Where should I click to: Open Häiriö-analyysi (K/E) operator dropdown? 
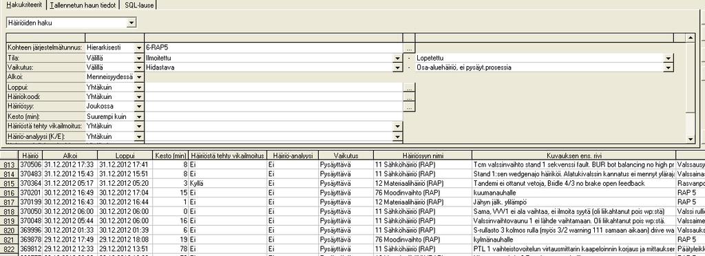[x=138, y=136]
